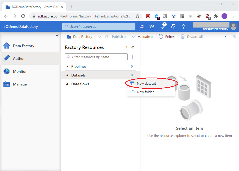Collapse the left navigation sidebar
This screenshot has width=239, height=171.
tap(57, 35)
